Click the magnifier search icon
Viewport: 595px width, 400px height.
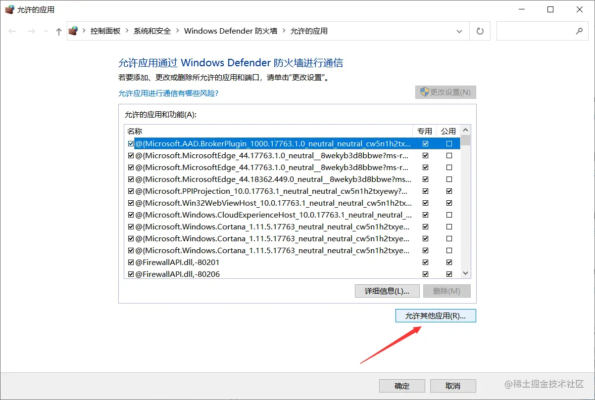coord(579,31)
